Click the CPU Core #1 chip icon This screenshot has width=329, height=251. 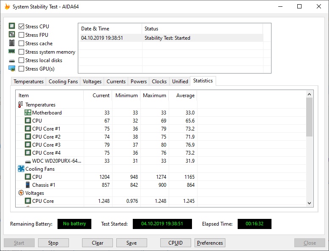click(x=27, y=128)
